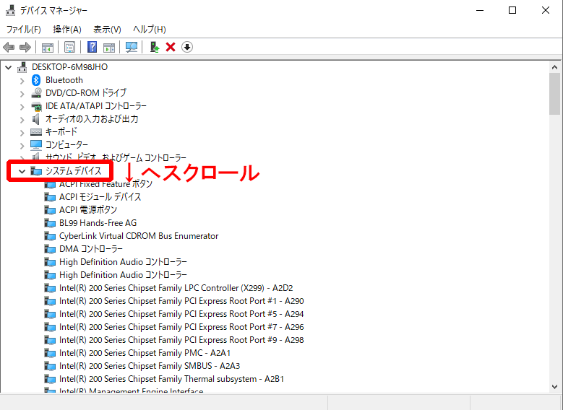Open the 操作(A) menu
The image size is (563, 410).
(67, 30)
